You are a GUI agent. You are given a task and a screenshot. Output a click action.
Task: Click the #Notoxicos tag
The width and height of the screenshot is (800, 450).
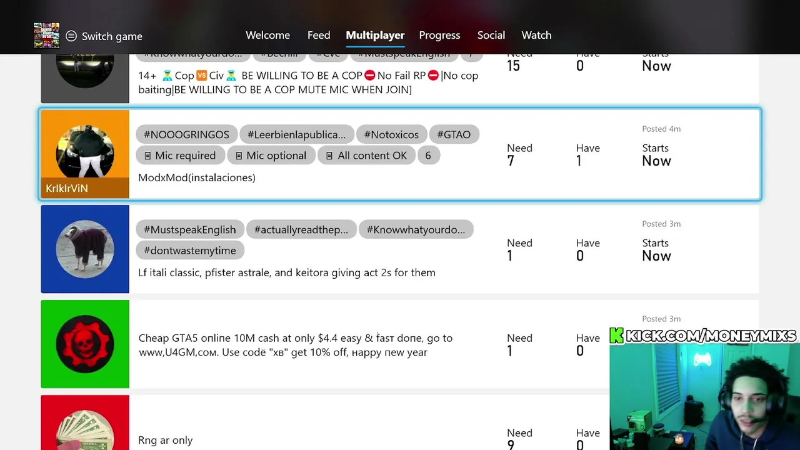(391, 134)
